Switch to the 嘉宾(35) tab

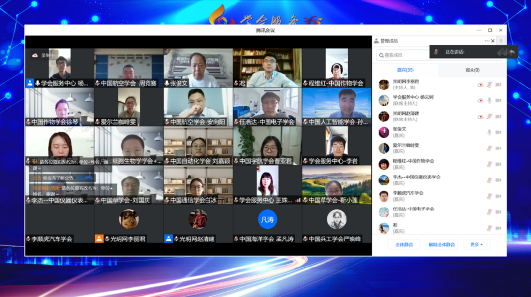405,70
